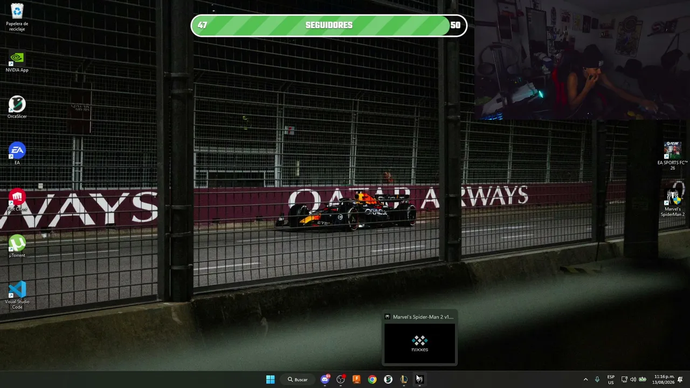Open League of Legends on the taskbar
The width and height of the screenshot is (690, 388).
[404, 379]
